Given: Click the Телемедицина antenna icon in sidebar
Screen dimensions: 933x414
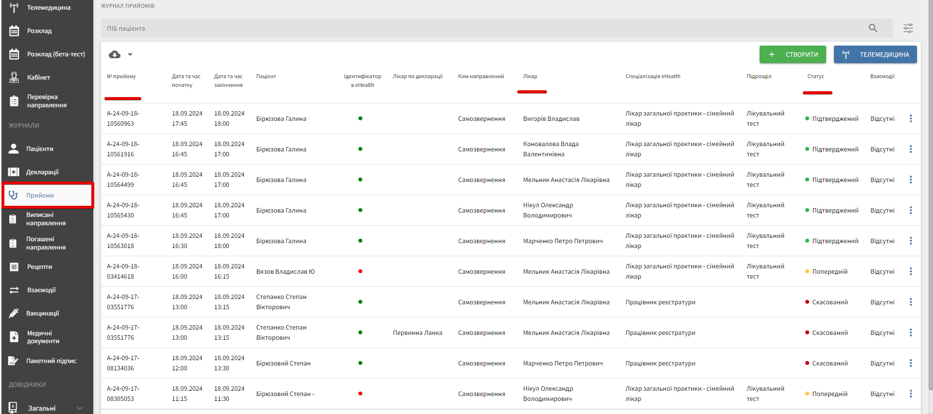Looking at the screenshot, I should click(14, 8).
